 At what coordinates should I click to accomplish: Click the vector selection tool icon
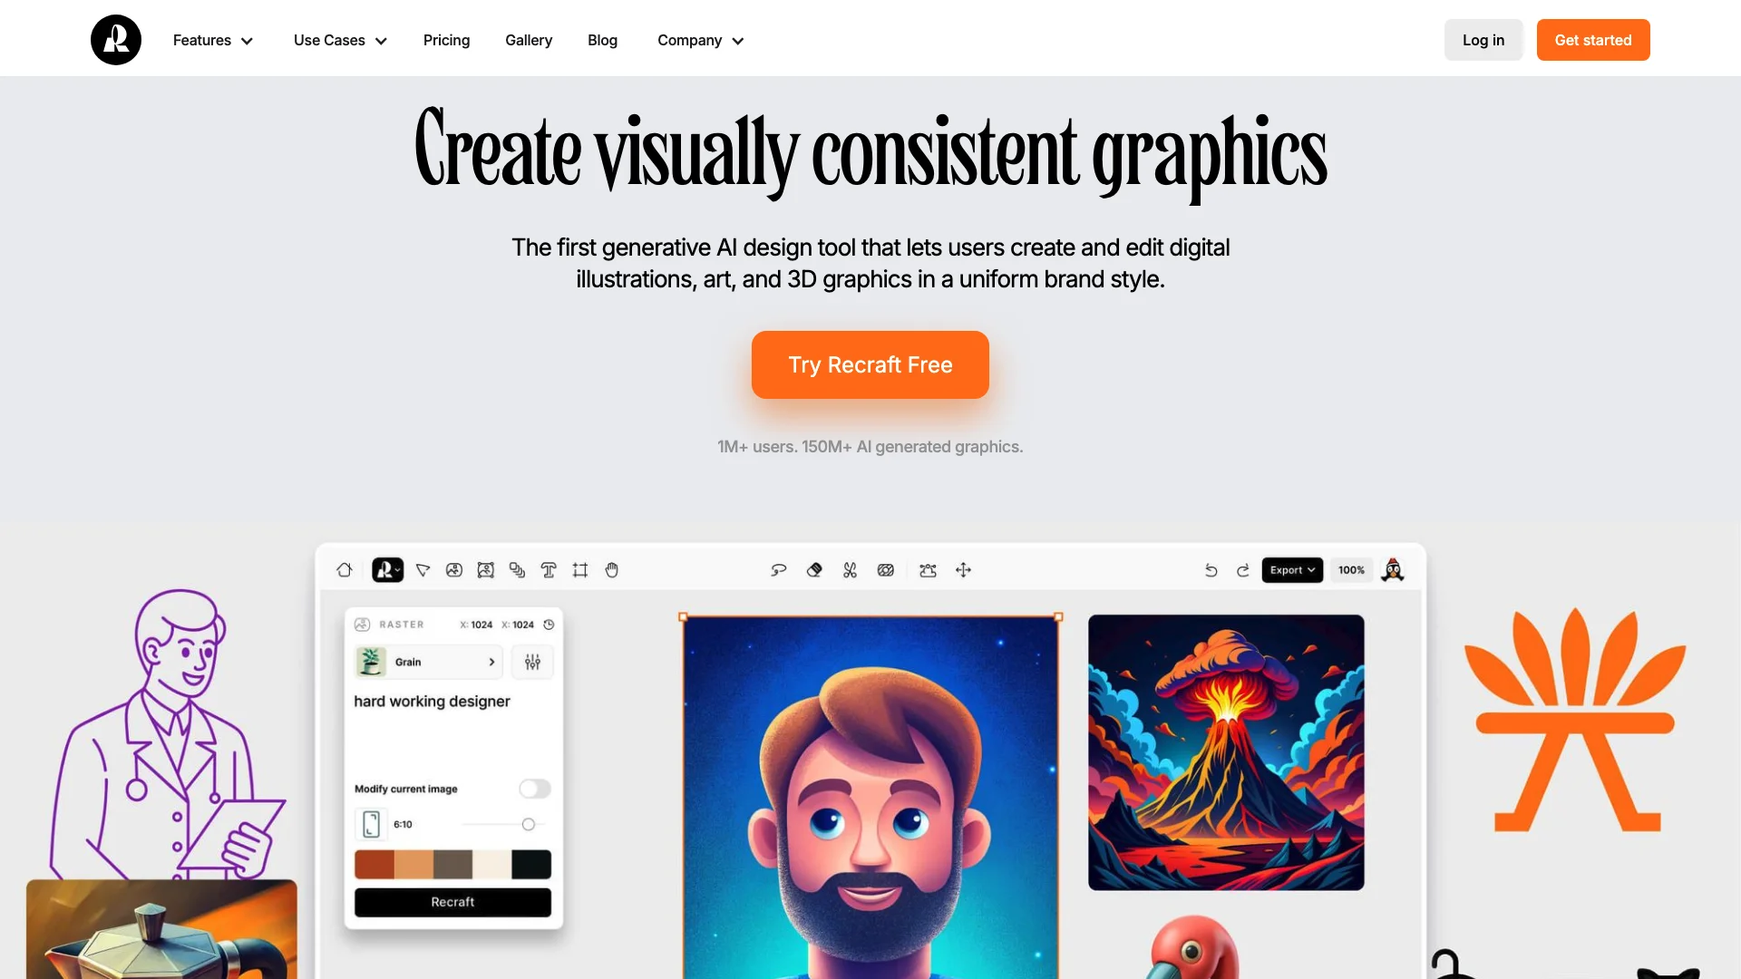423,569
